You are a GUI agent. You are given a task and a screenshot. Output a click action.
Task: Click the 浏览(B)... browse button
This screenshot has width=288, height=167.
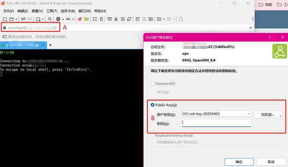click(268, 114)
